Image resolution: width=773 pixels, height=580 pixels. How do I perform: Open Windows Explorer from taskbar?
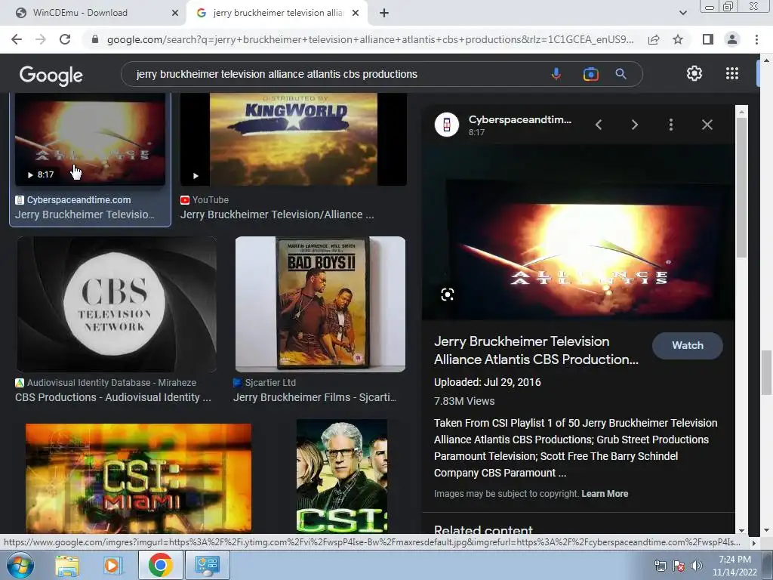pyautogui.click(x=67, y=565)
